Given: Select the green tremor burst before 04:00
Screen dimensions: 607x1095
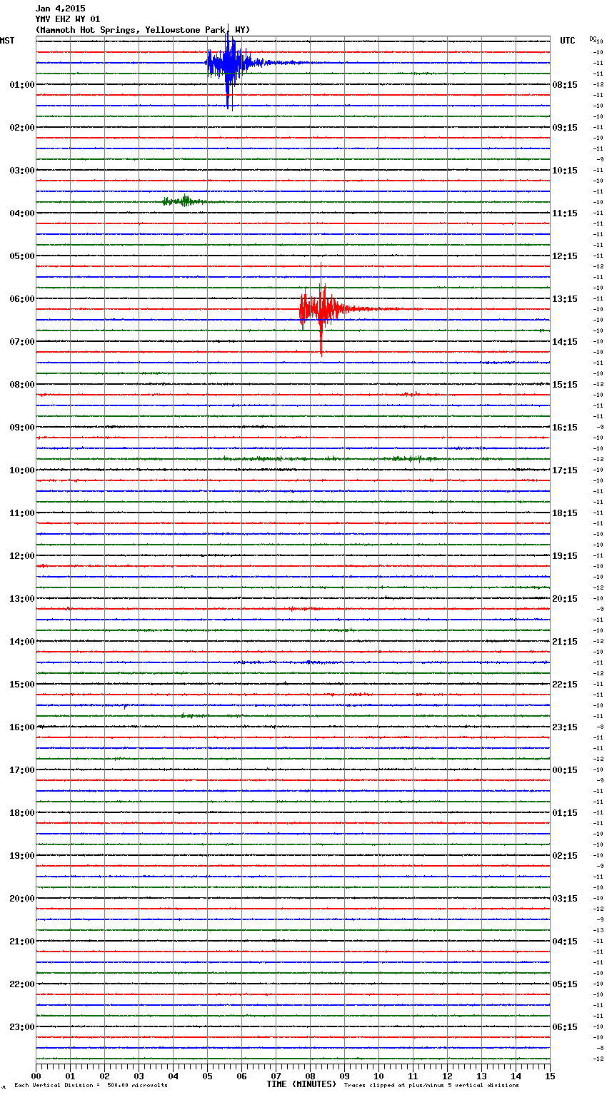Looking at the screenshot, I should point(183,201).
